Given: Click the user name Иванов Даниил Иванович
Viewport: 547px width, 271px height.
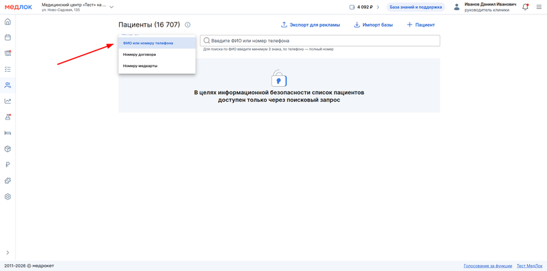Looking at the screenshot, I should point(490,4).
